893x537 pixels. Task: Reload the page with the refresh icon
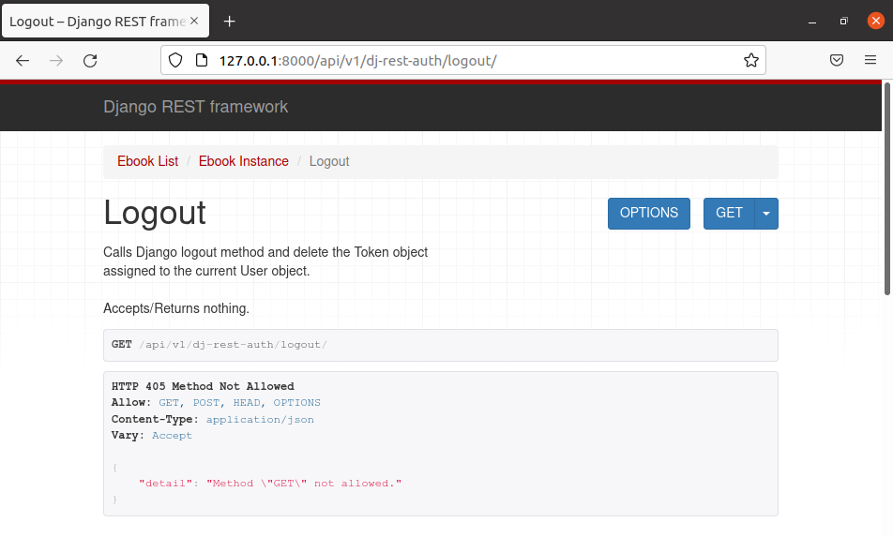pyautogui.click(x=90, y=60)
